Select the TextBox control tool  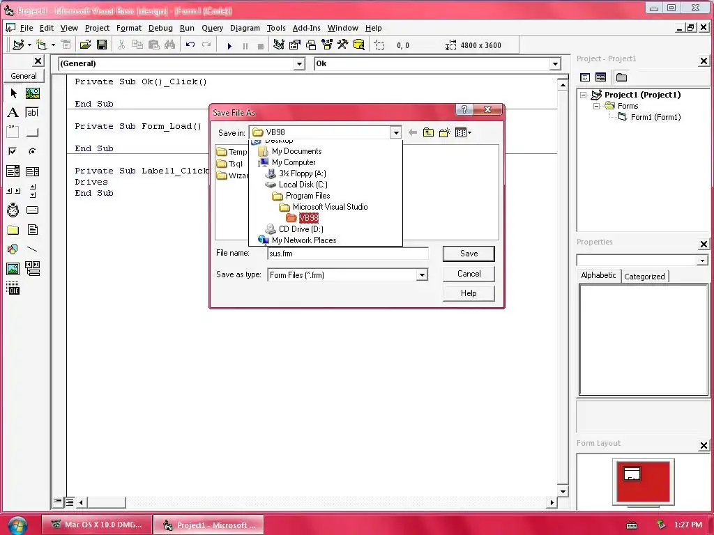pyautogui.click(x=32, y=112)
